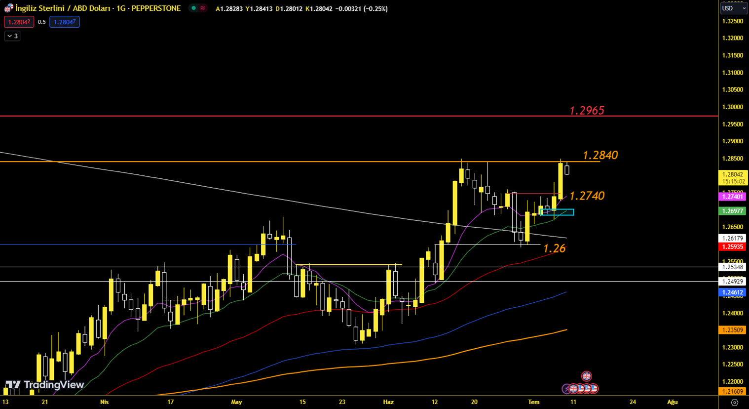Click the orange 1.23509 price scale label
The height and width of the screenshot is (409, 749).
(x=733, y=330)
